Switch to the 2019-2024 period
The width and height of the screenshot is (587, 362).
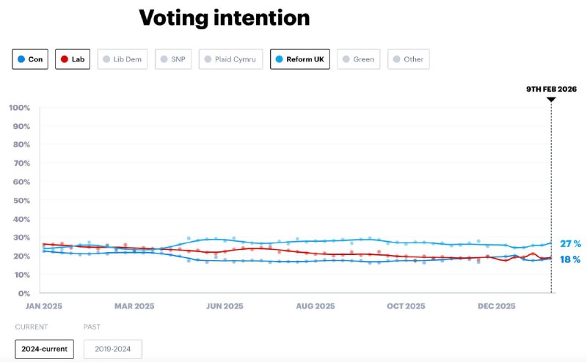coord(113,349)
